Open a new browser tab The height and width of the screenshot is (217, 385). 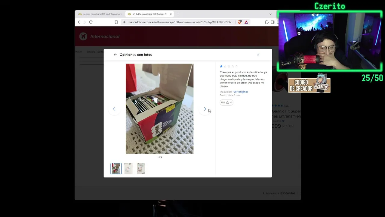178,14
